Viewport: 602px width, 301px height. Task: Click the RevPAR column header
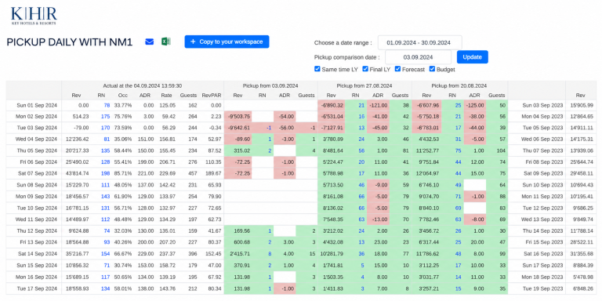coord(212,95)
